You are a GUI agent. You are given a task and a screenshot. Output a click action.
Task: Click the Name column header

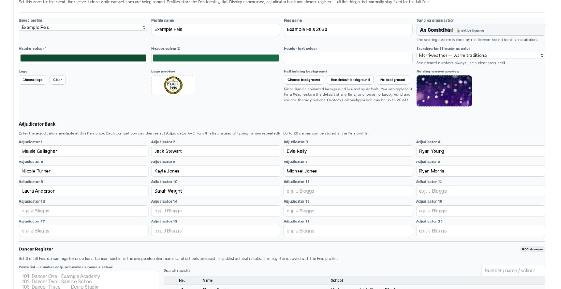(264, 280)
